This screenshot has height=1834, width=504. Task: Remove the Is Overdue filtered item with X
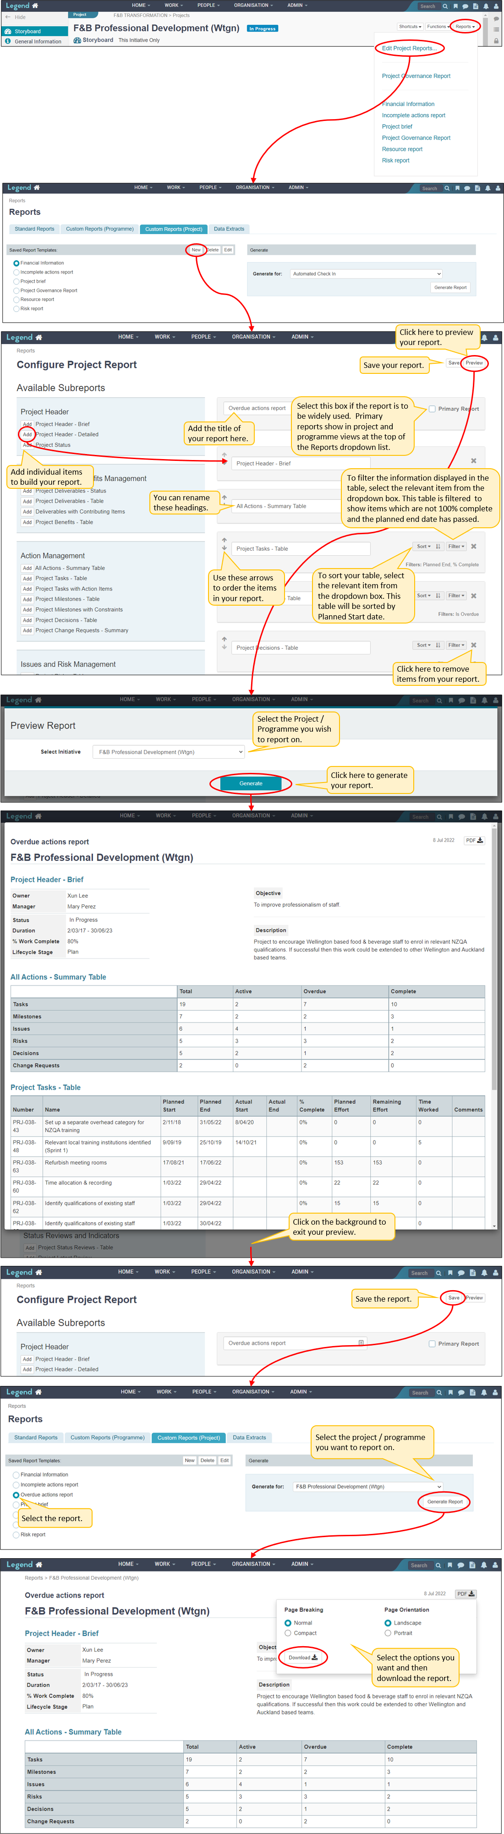click(x=473, y=596)
